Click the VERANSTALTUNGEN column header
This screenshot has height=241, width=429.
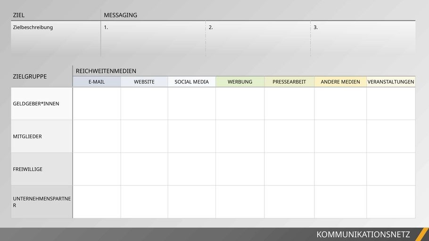pyautogui.click(x=391, y=82)
